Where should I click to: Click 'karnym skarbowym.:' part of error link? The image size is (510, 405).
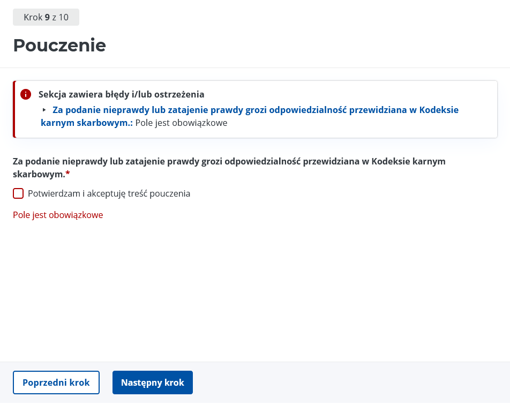click(87, 123)
